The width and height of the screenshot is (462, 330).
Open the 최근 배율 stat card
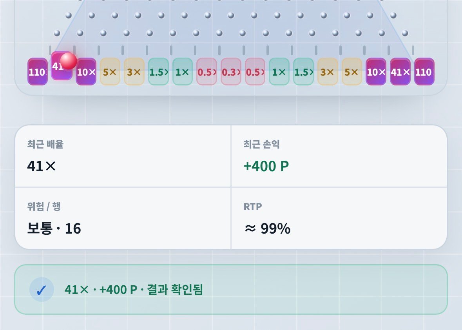pyautogui.click(x=123, y=156)
